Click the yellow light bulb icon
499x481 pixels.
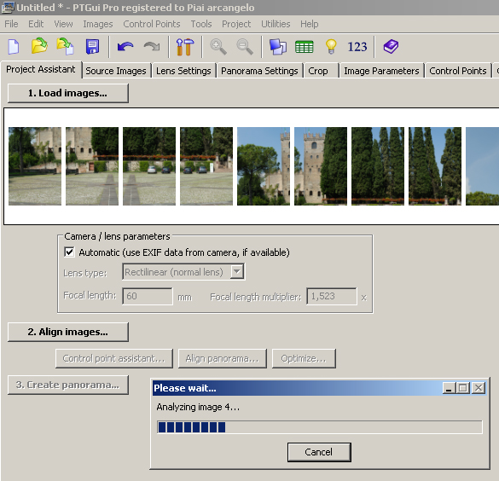tap(331, 47)
